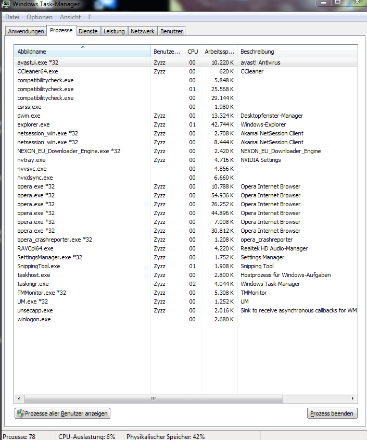Select opera.exe using 7.008 K
The width and height of the screenshot is (367, 440).
(186, 222)
